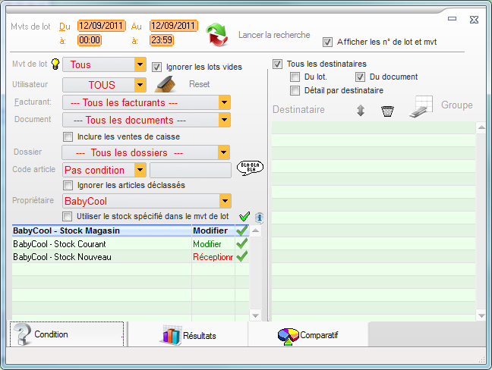Screen dimensions: 492x370
Task: Click the blue info icon above stock list
Action: point(259,217)
